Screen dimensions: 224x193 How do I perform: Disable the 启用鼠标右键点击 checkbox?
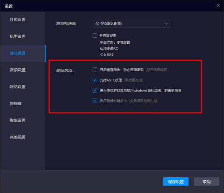(x=95, y=101)
